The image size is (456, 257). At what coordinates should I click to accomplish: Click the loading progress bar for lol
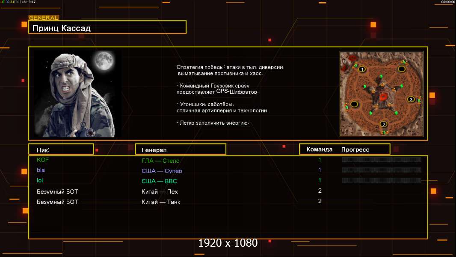pos(382,180)
